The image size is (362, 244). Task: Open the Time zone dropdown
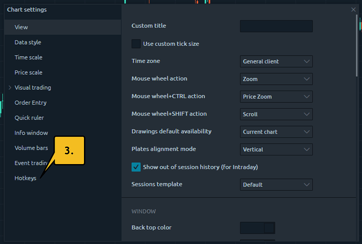[276, 62]
